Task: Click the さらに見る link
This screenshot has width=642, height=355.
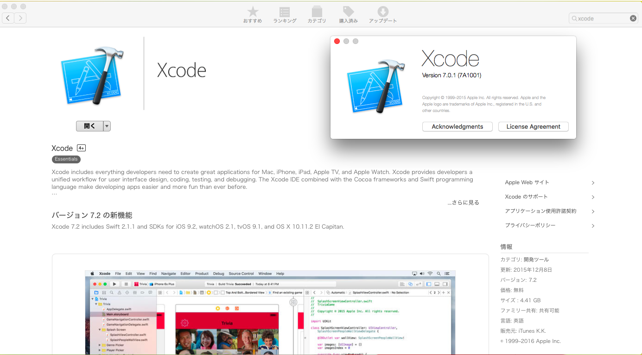Action: [463, 202]
